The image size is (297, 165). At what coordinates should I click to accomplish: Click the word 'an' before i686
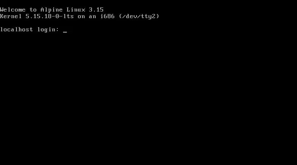tap(92, 16)
